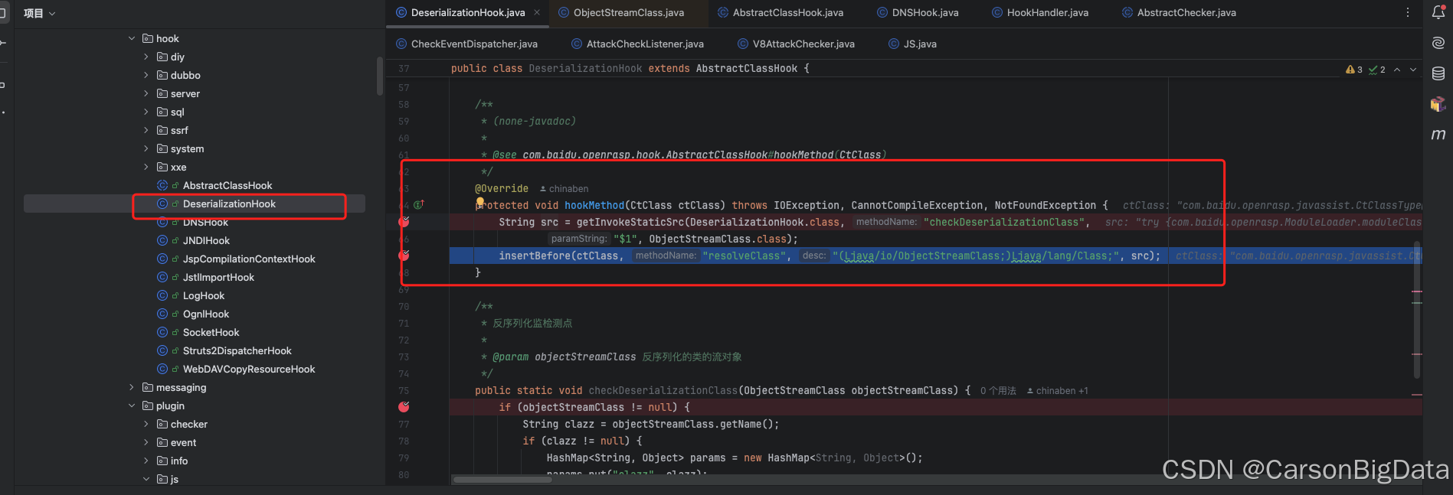Switch to CheckEventDispatcher.java tab
Image resolution: width=1453 pixels, height=495 pixels.
click(x=466, y=44)
